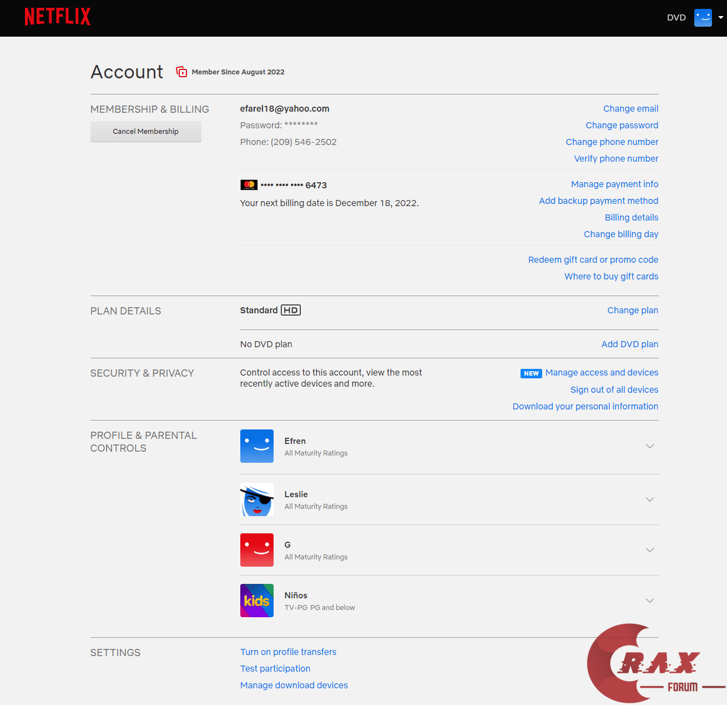
Task: Click the card number ending 6473
Action: (x=294, y=185)
